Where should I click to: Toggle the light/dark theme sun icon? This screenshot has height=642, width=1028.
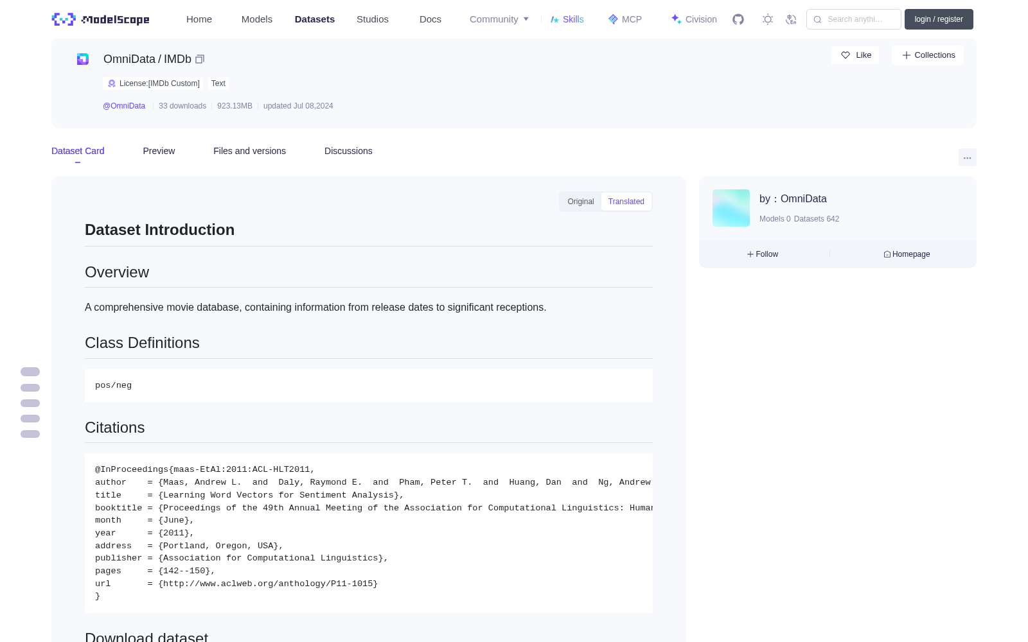[768, 19]
